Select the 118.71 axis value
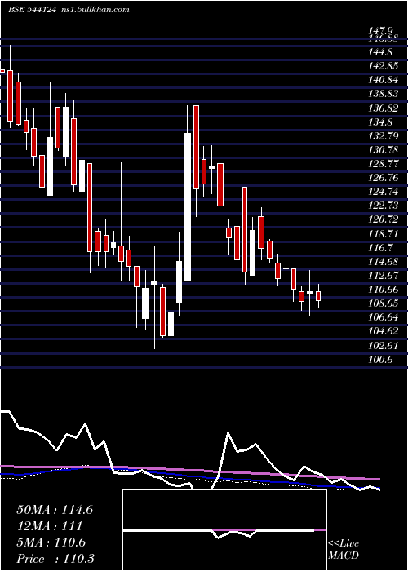 click(384, 233)
